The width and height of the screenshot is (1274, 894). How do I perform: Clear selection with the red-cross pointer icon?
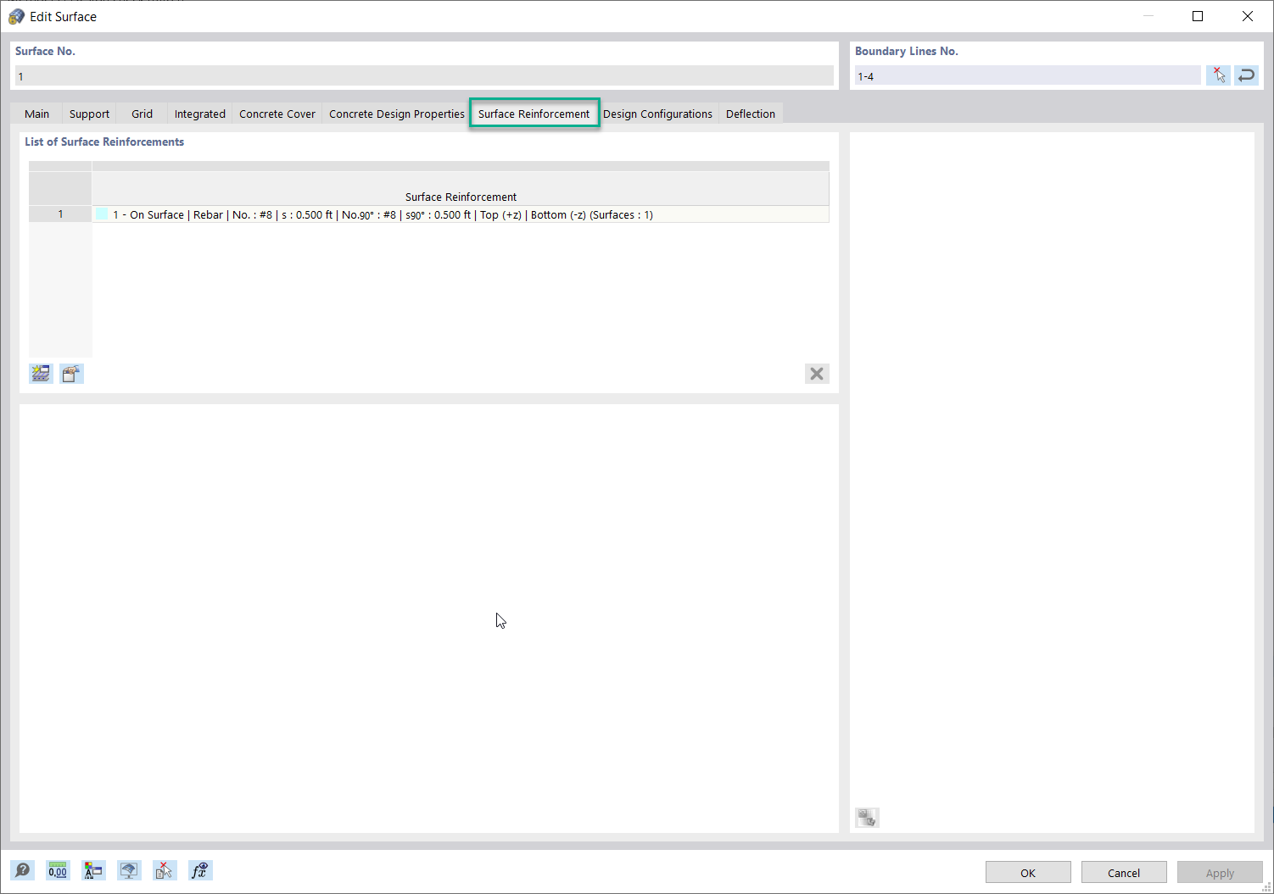(x=1219, y=75)
